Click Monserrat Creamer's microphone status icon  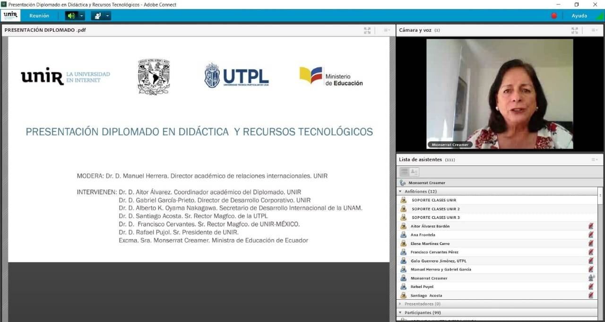click(591, 278)
